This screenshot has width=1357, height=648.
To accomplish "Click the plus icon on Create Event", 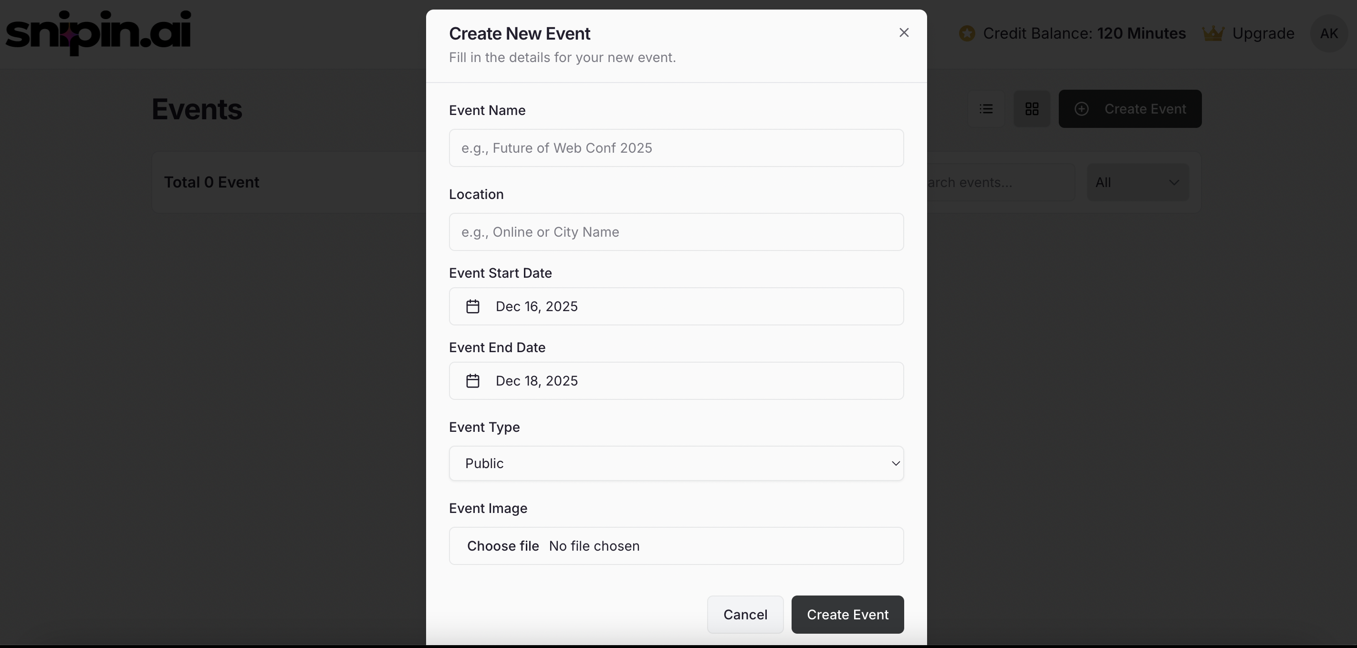I will 1083,109.
